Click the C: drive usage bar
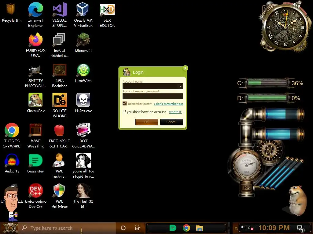Image resolution: width=313 pixels, height=234 pixels. click(x=267, y=83)
